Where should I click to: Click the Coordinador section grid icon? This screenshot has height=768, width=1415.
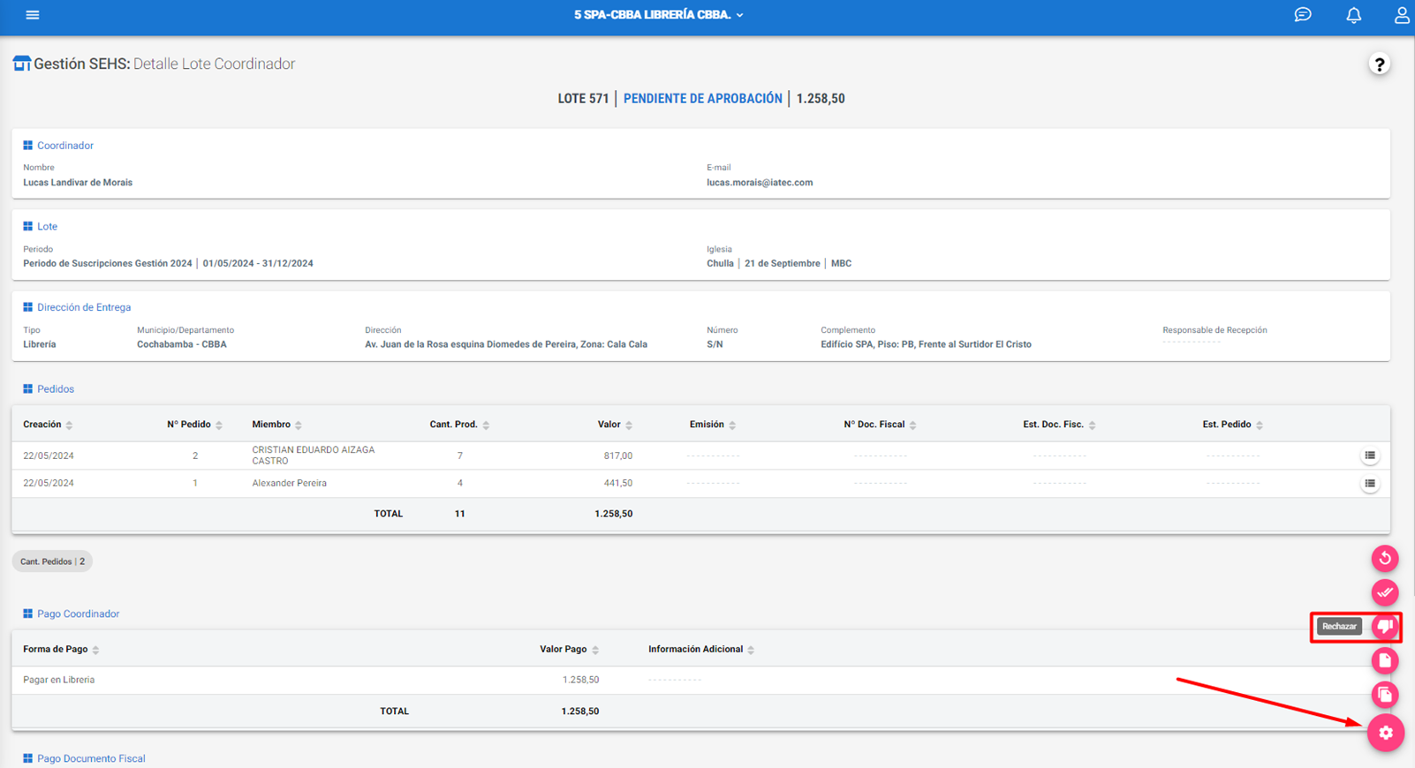[x=27, y=146]
